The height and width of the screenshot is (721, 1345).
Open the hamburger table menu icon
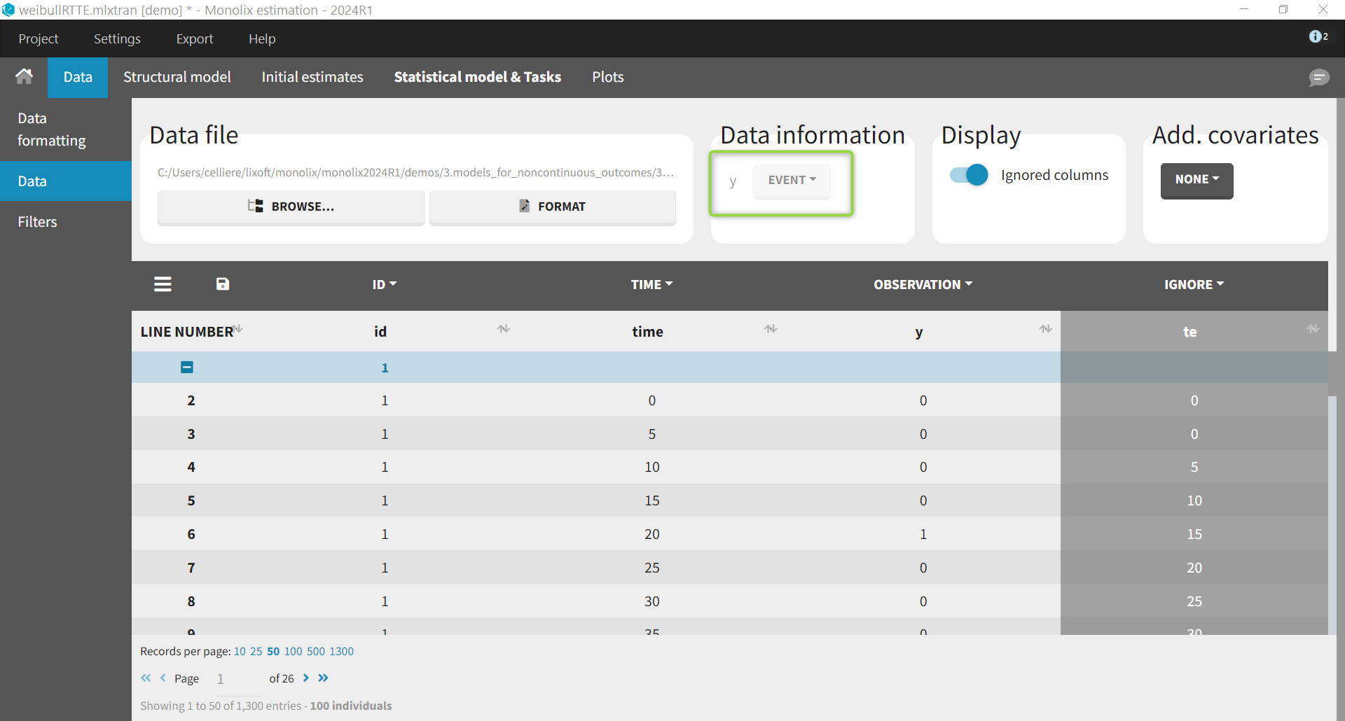(163, 284)
